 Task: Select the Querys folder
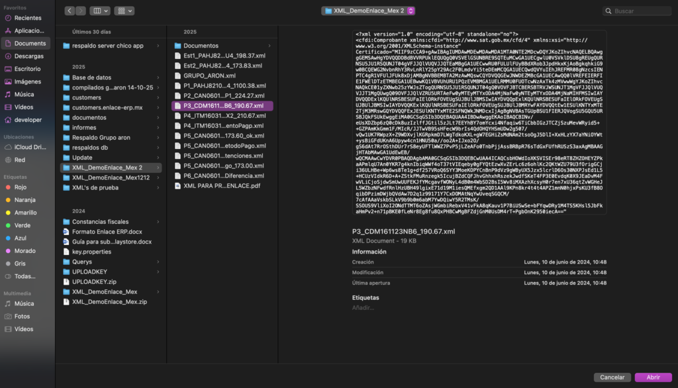coord(111,262)
